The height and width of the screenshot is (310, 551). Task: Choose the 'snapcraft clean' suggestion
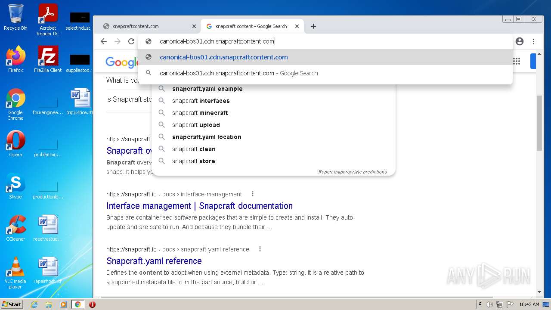point(273,149)
